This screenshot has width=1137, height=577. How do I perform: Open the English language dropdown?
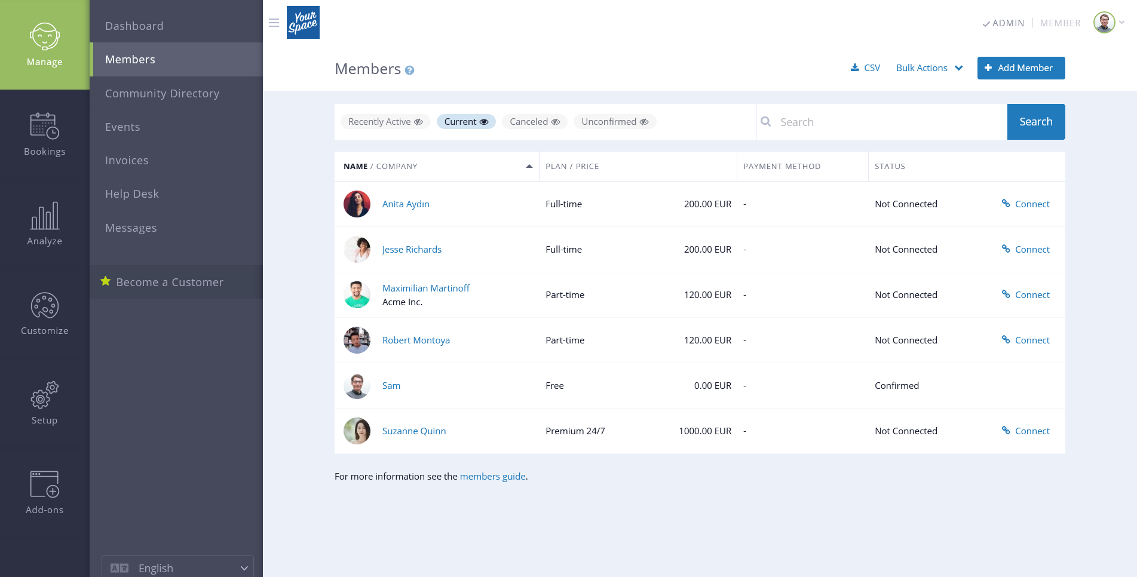[177, 567]
